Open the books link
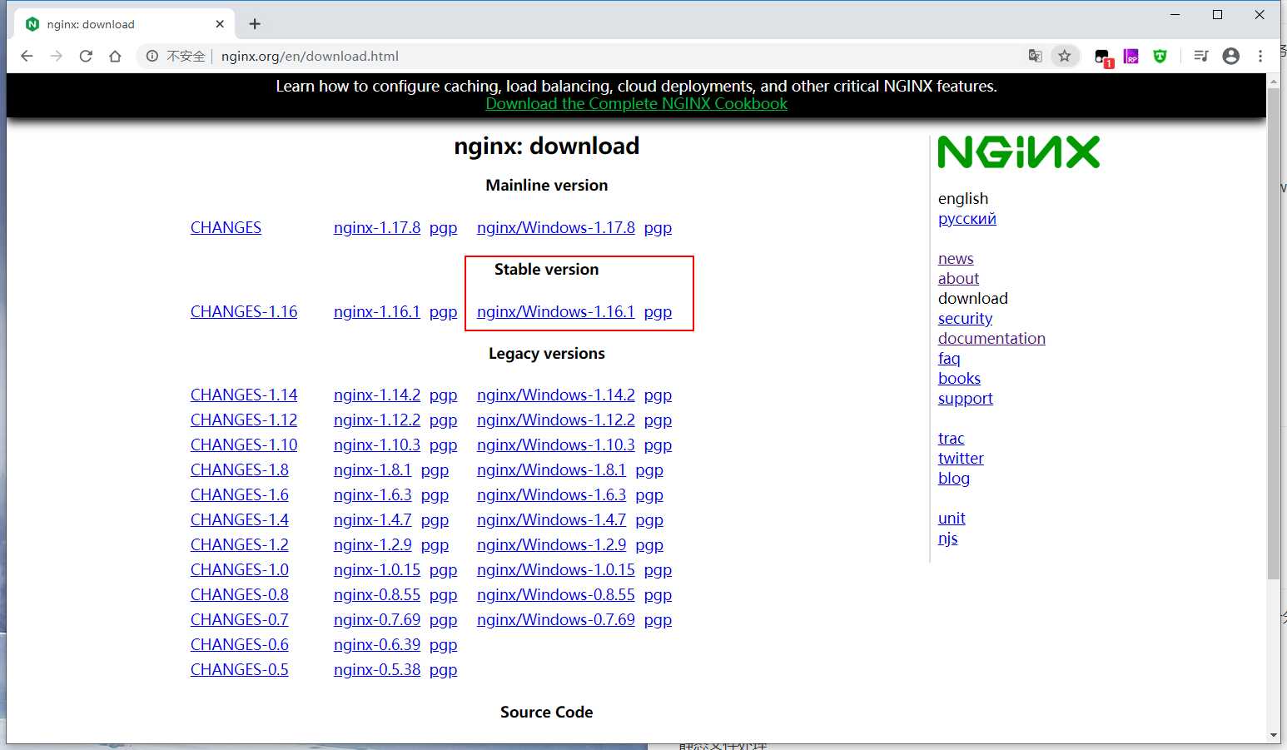 pyautogui.click(x=959, y=378)
